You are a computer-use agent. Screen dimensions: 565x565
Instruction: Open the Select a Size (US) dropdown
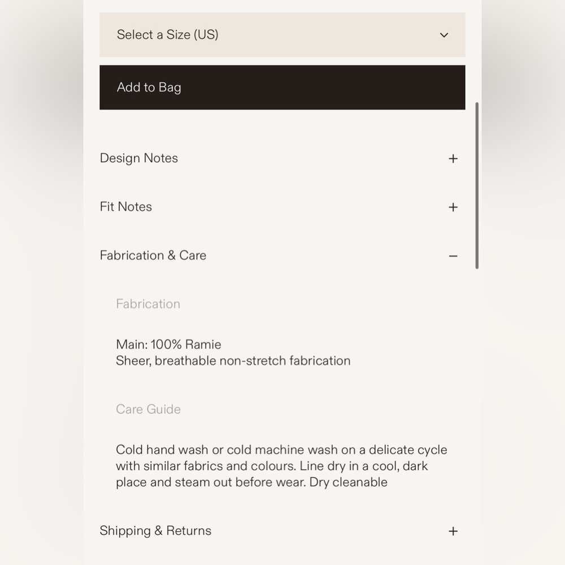point(282,34)
